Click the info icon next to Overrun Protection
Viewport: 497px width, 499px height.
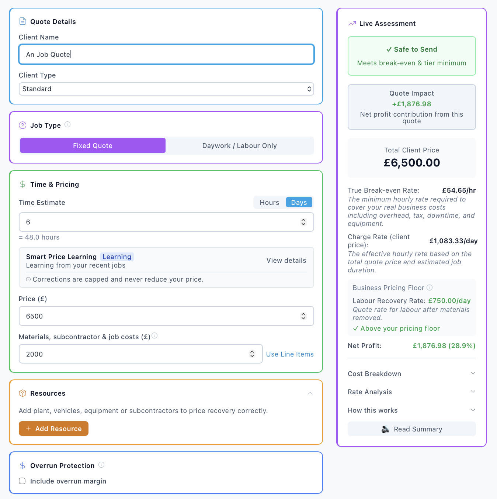[101, 465]
